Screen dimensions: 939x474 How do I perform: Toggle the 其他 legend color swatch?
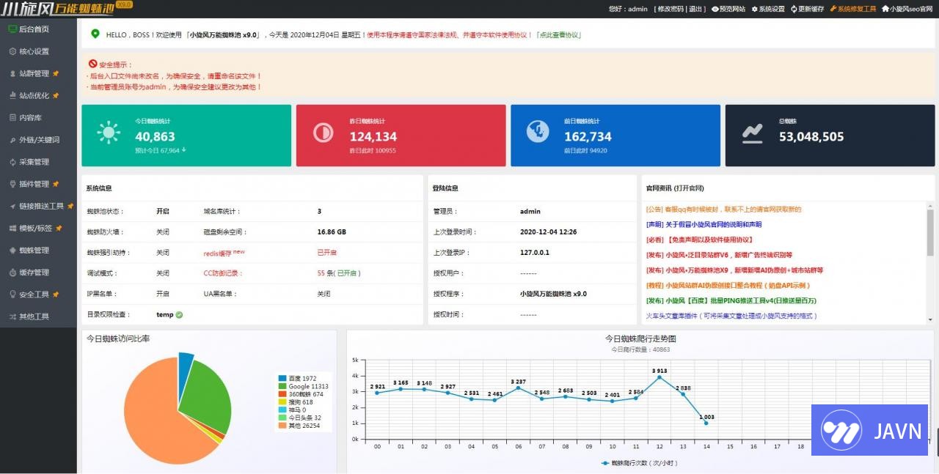[x=282, y=426]
